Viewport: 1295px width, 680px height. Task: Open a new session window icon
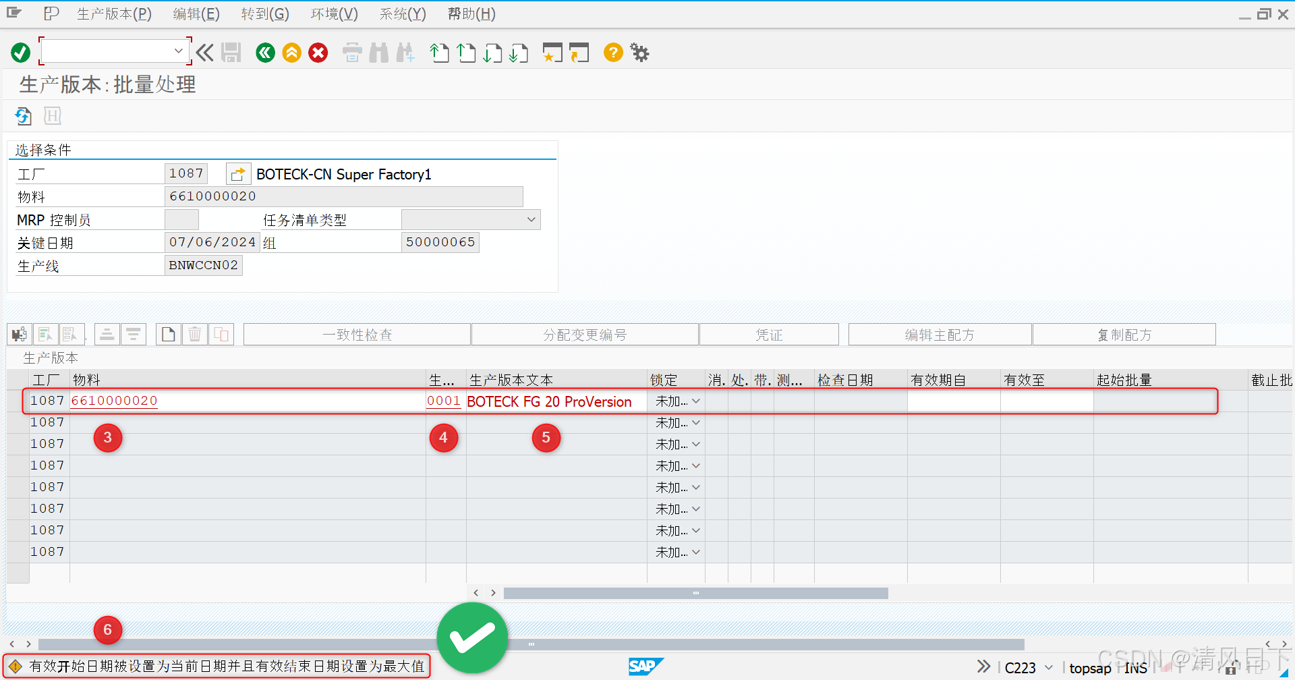point(552,53)
